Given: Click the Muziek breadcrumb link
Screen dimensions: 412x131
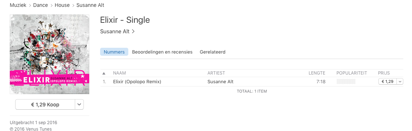Looking at the screenshot, I should [x=18, y=5].
